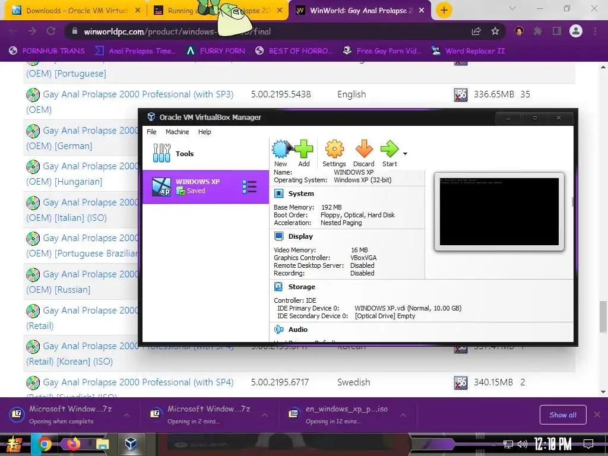Viewport: 608px width, 456px height.
Task: Open the notification center icon
Action: tap(588, 444)
